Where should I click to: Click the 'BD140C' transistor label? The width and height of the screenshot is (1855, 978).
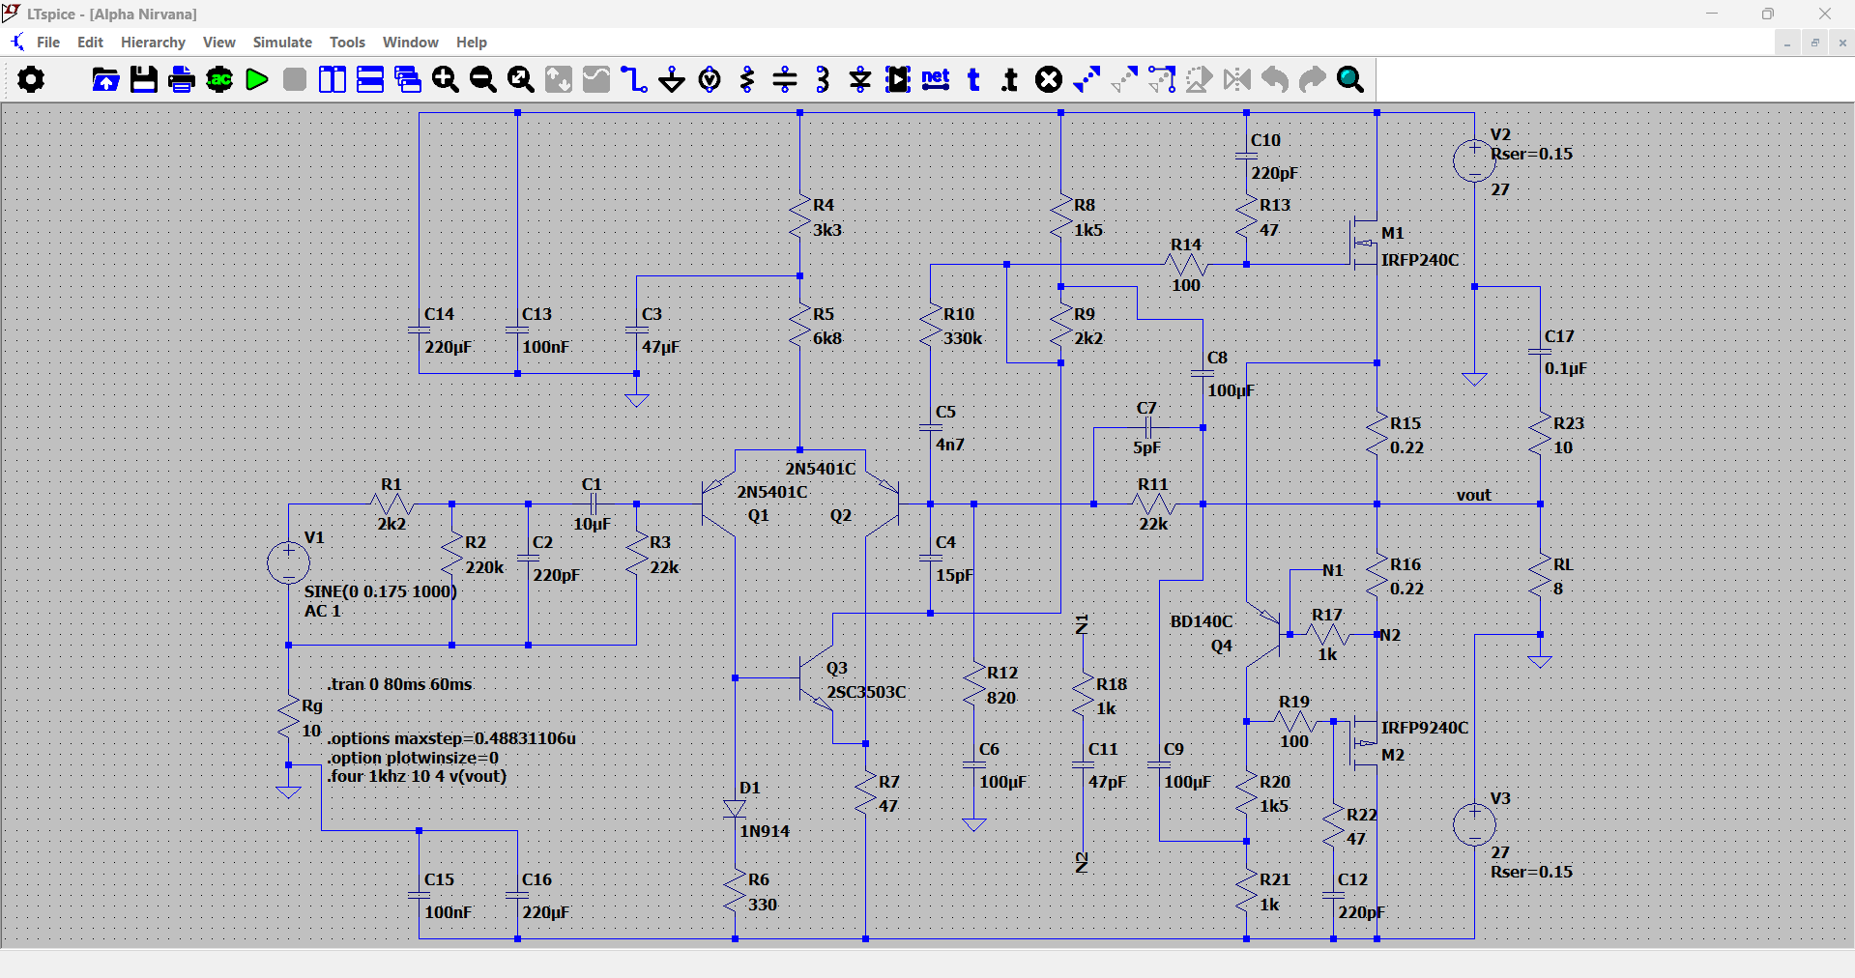1202,621
